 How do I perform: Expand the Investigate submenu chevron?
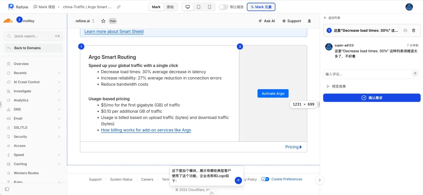[59, 91]
